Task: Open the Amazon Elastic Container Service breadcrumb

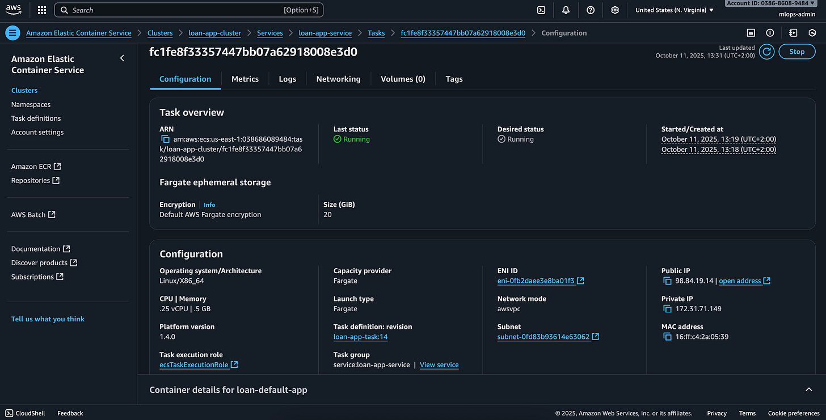Action: 79,33
